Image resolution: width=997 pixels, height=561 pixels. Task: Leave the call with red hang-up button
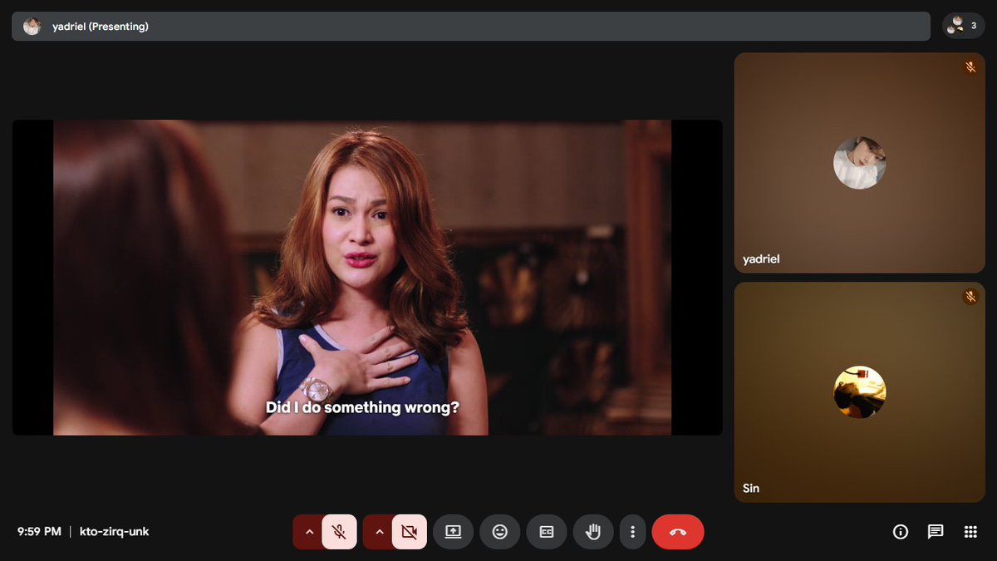[x=678, y=532]
